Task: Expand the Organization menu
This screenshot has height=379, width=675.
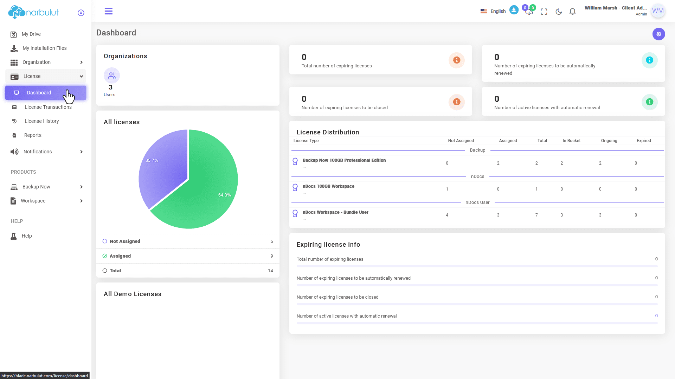Action: tap(46, 62)
